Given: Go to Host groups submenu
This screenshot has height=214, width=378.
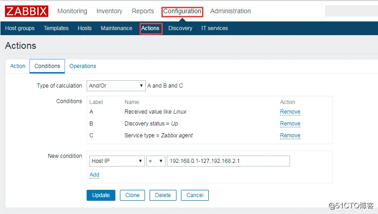Looking at the screenshot, I should [20, 28].
